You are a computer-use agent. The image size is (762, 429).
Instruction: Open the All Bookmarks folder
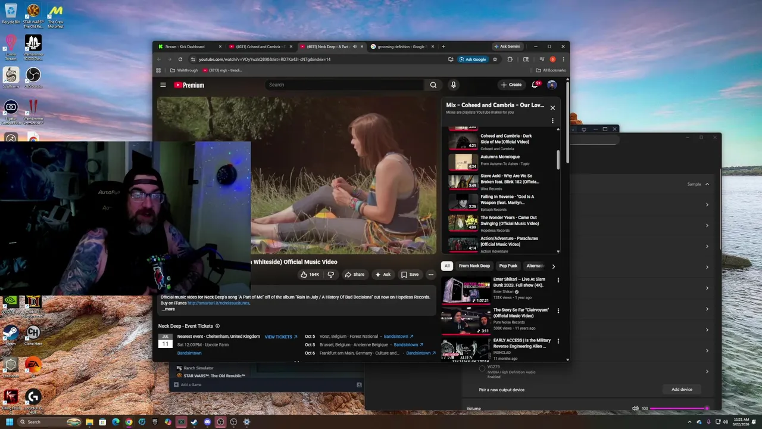pos(551,70)
